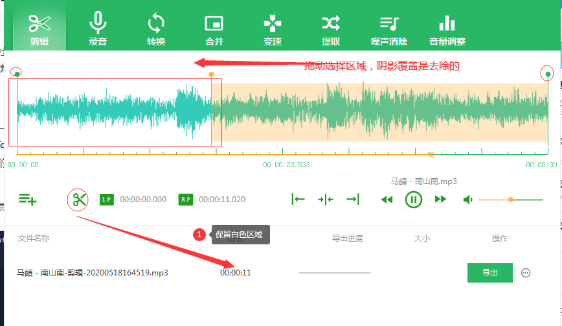
Task: Open the 变速 speed change tab
Action: 273,29
